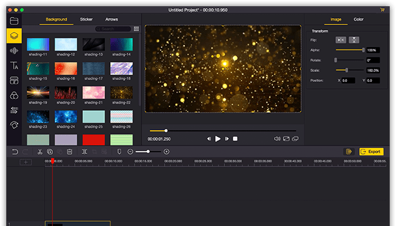Open the Audio waveform panel
The height and width of the screenshot is (226, 396).
click(14, 51)
